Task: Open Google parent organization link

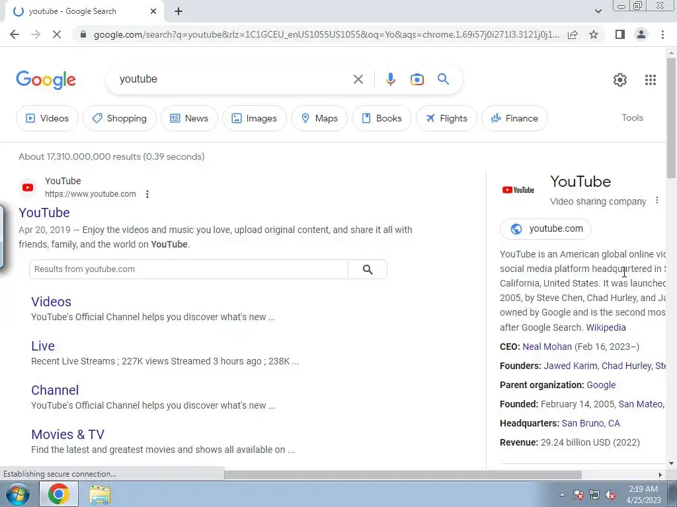Action: (x=601, y=385)
